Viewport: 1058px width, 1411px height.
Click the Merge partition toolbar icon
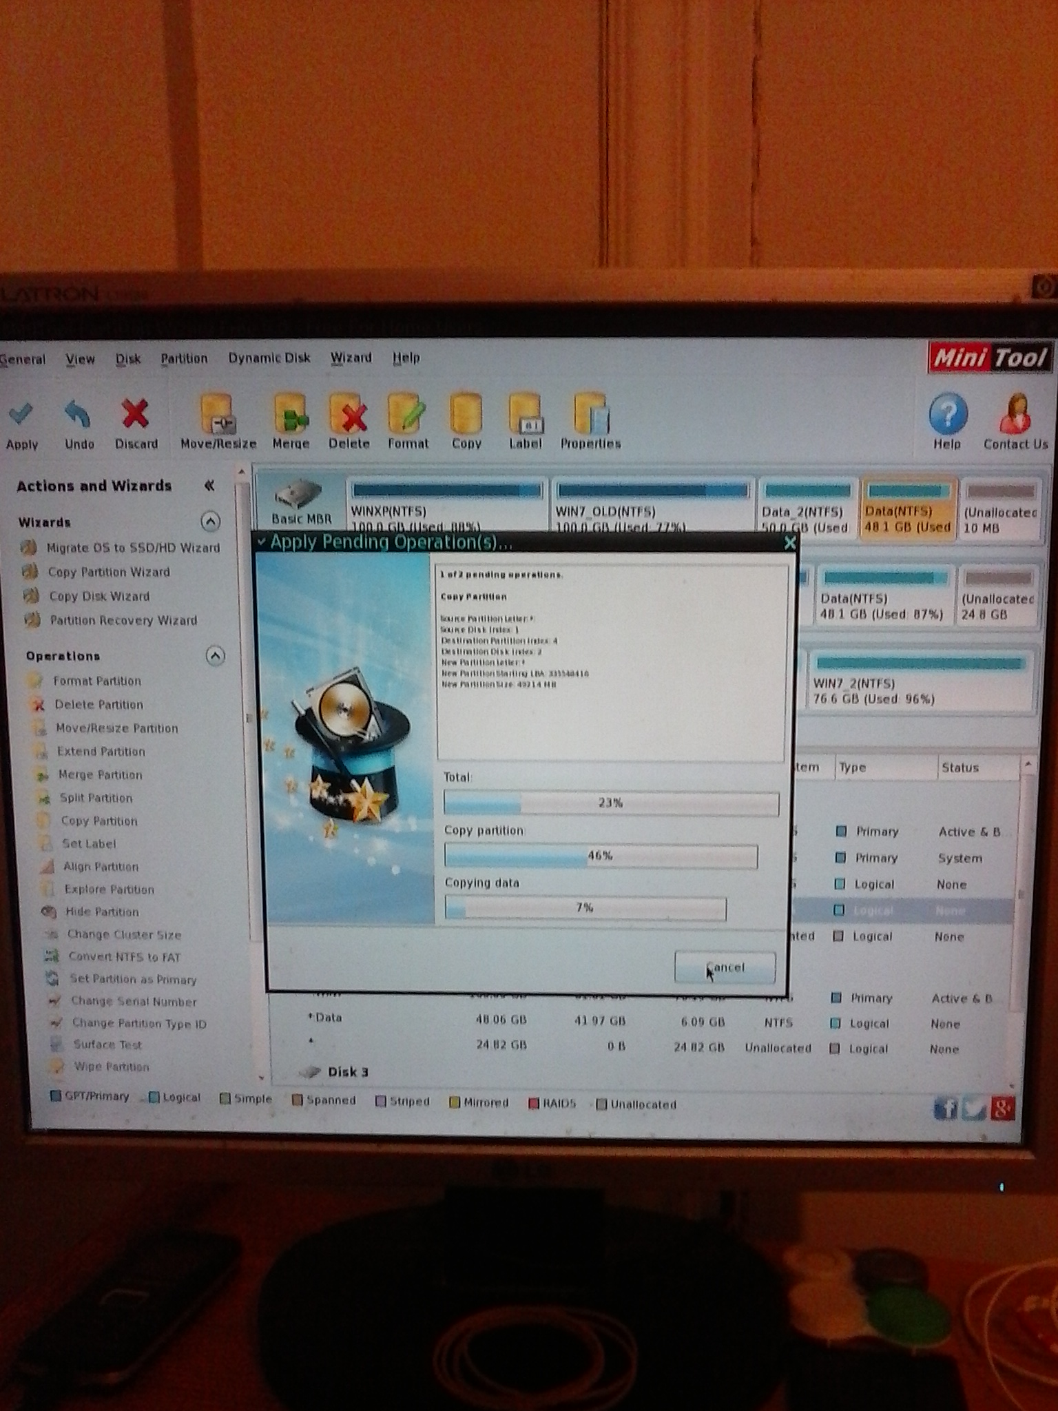tap(290, 414)
